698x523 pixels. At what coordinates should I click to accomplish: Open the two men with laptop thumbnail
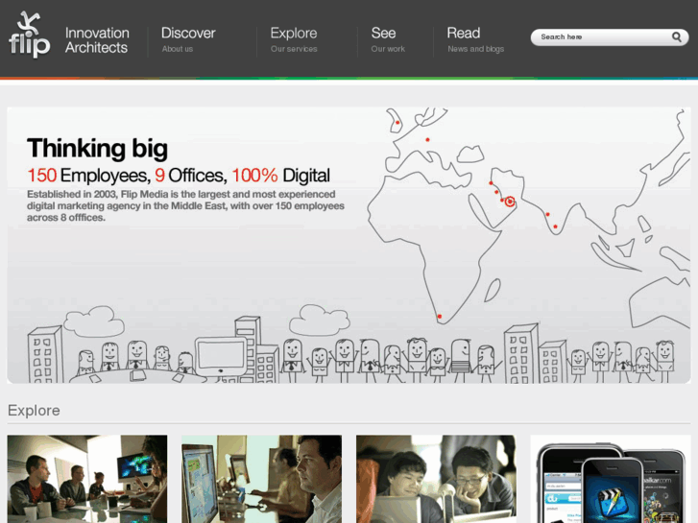tap(436, 479)
